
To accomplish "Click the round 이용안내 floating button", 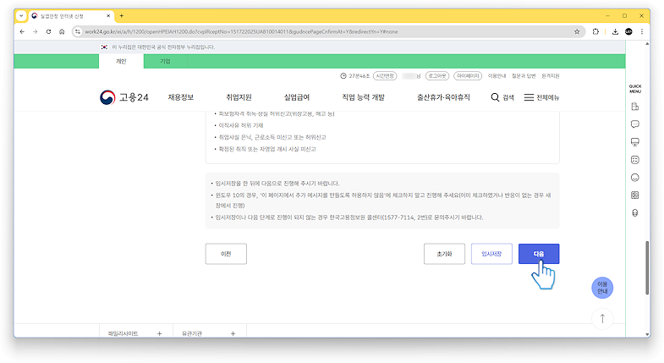I will coord(602,288).
